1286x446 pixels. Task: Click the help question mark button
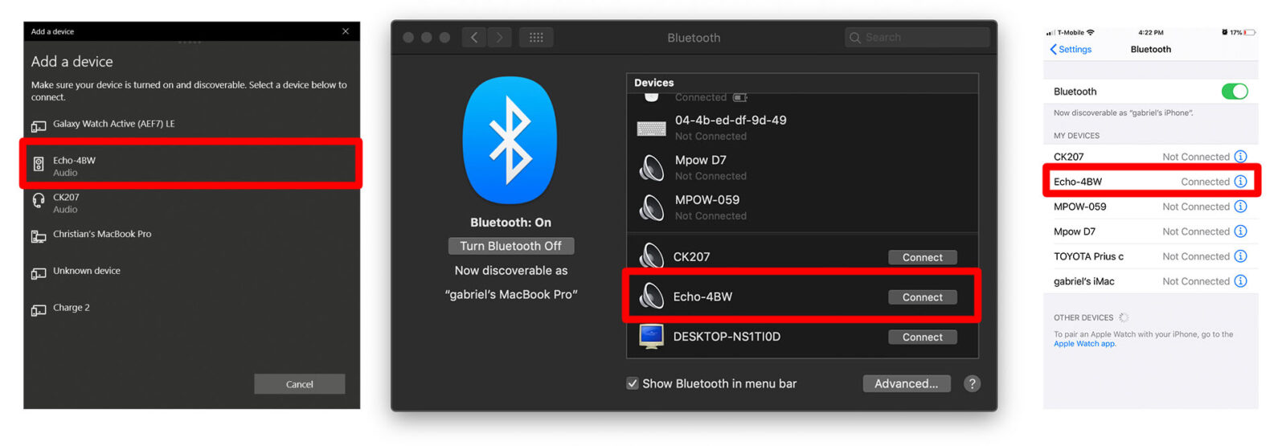click(x=973, y=383)
